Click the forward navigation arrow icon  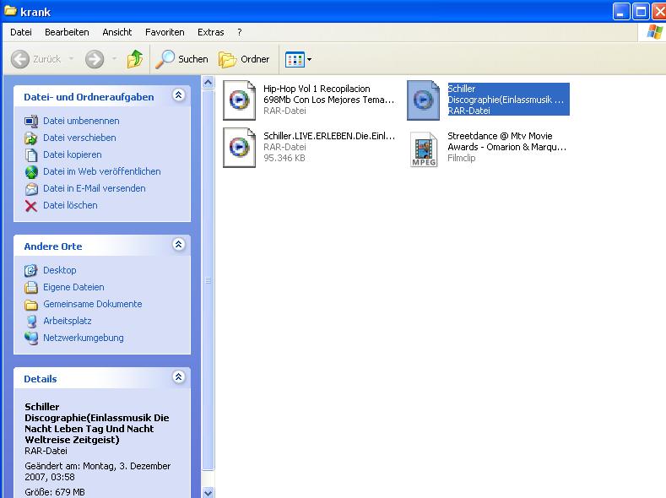[x=95, y=59]
